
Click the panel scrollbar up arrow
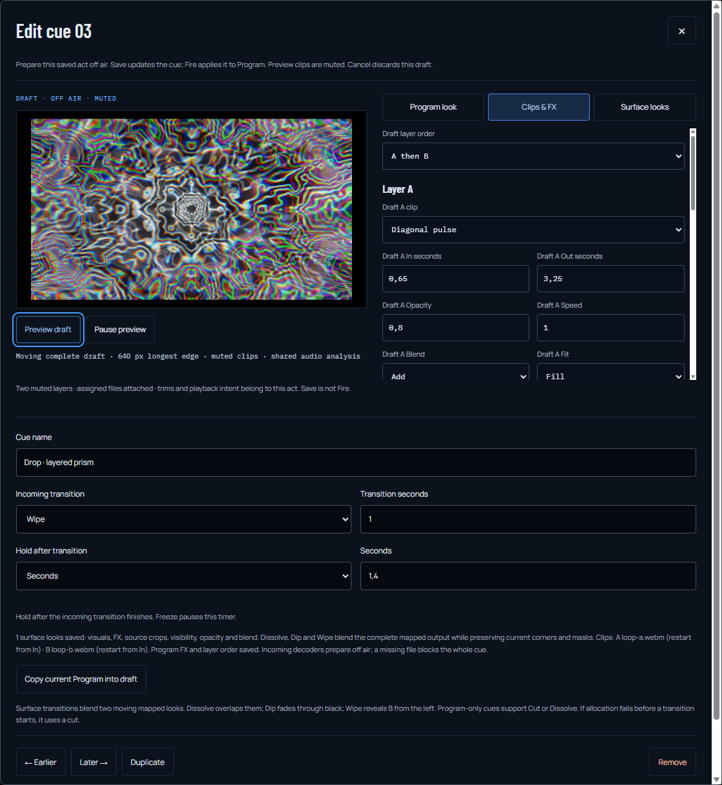693,132
